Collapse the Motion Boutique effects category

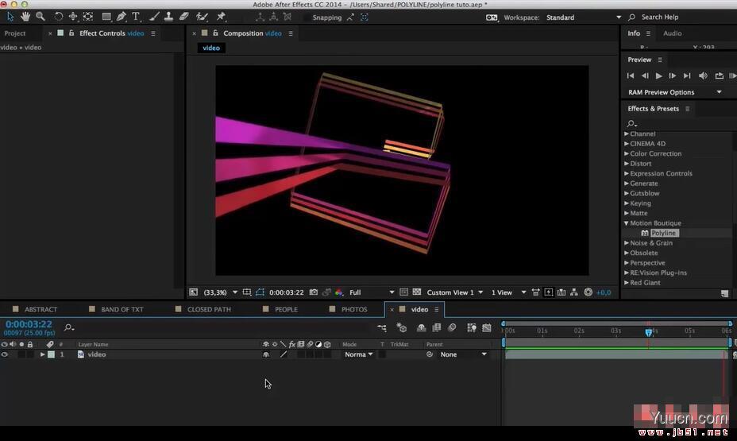click(626, 223)
